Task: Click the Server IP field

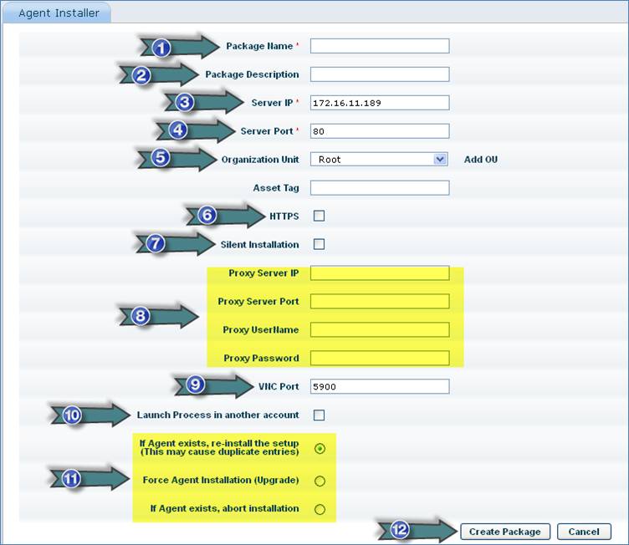Action: [379, 103]
